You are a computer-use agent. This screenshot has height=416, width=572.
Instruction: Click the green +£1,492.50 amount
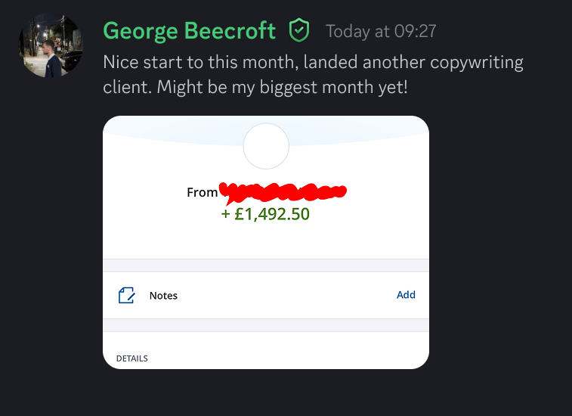tap(265, 214)
